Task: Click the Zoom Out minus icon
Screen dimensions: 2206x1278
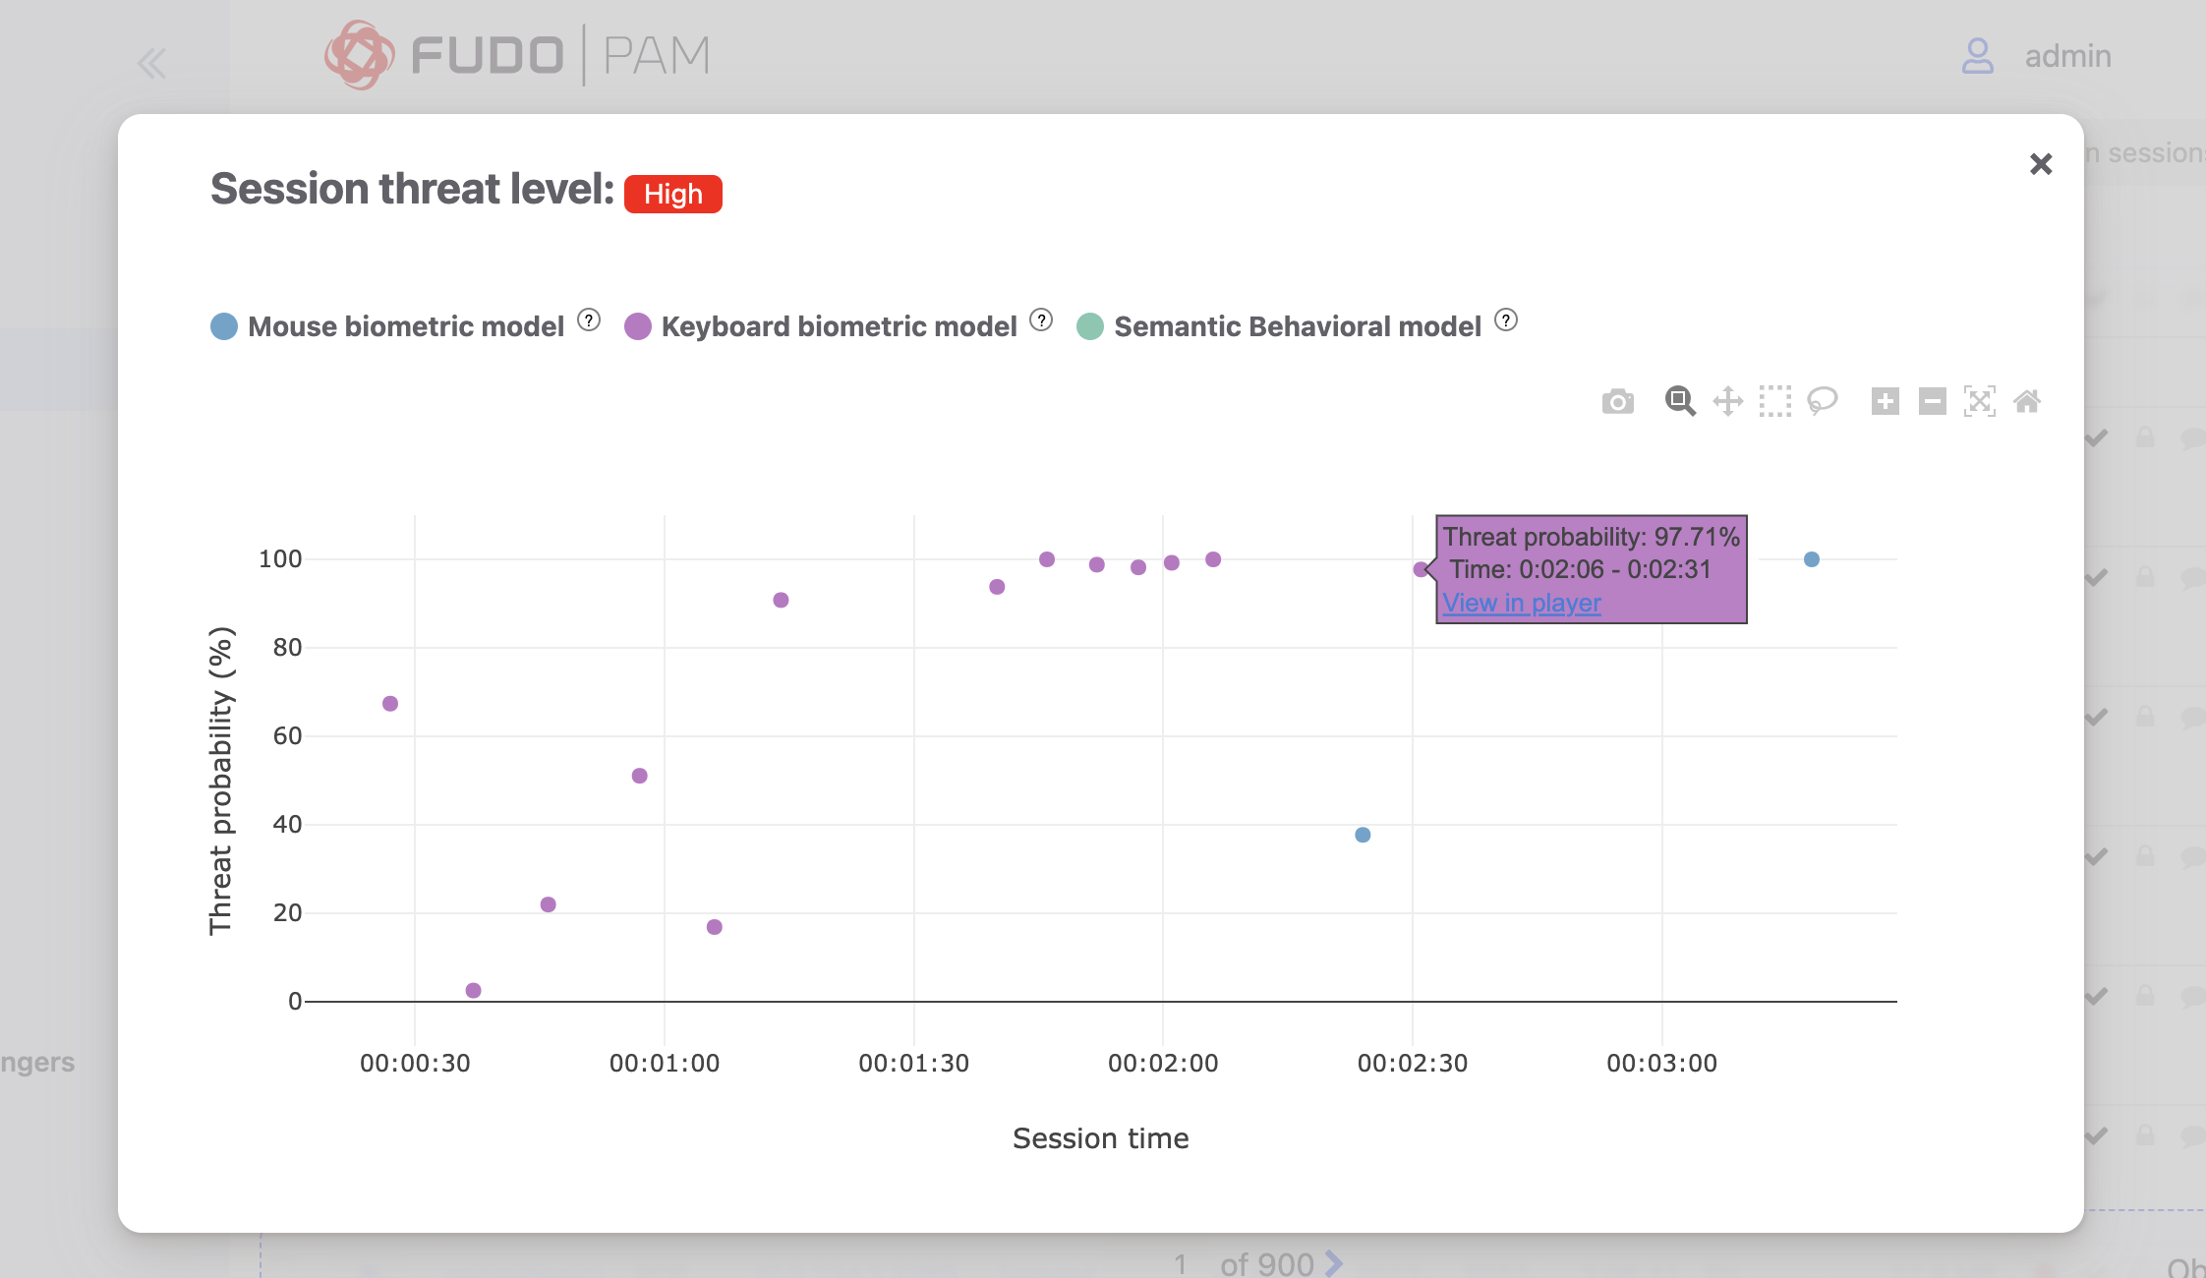Action: [1932, 401]
